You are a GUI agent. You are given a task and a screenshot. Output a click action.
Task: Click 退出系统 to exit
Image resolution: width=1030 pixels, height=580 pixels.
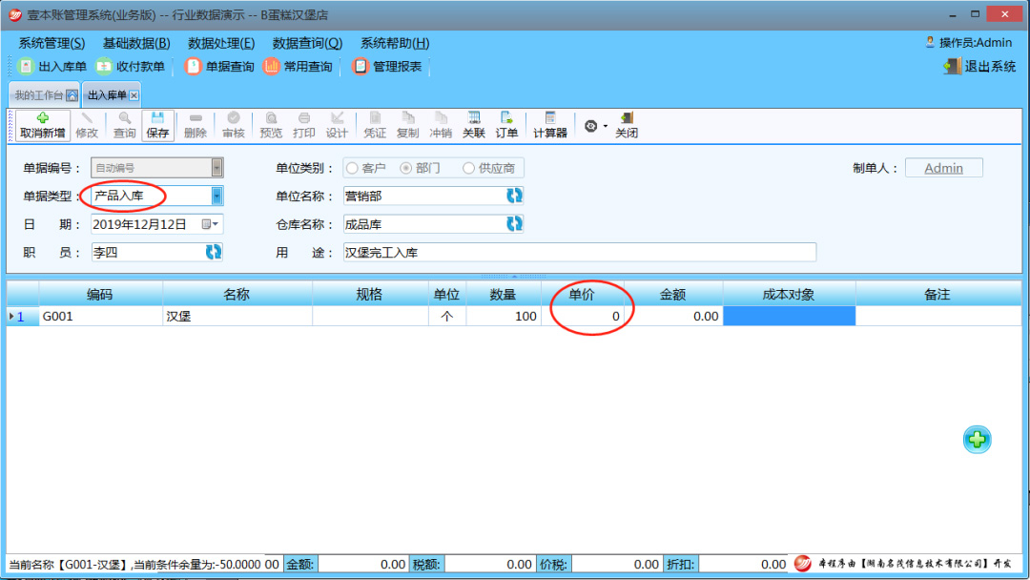coord(980,67)
